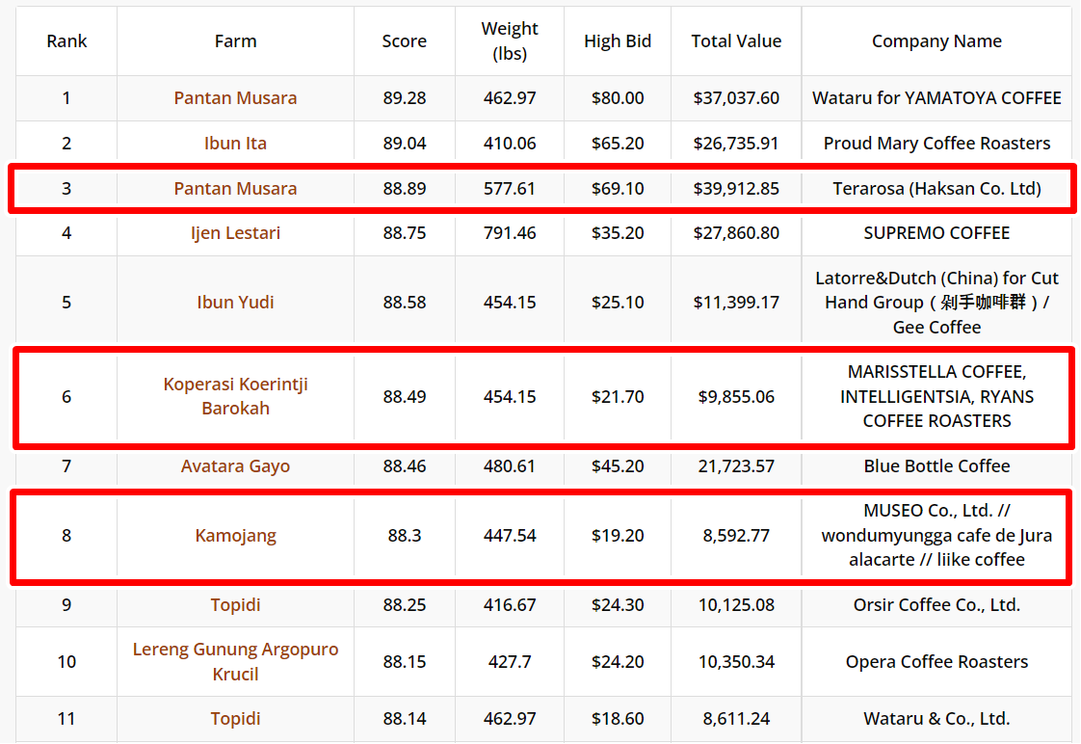Select the score cell 88.46
1081x744 pixels.
pos(404,466)
